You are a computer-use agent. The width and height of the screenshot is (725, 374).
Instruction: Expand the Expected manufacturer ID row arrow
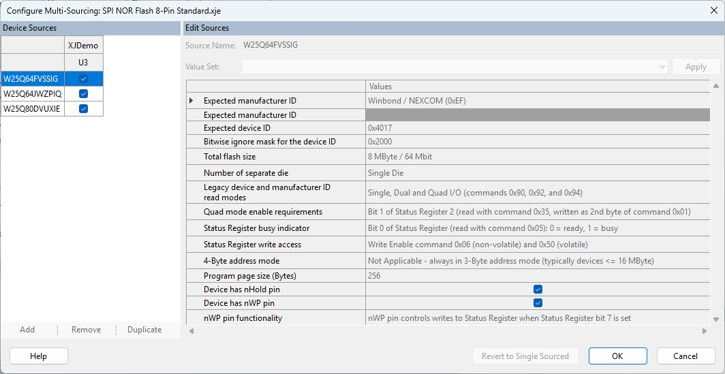click(x=191, y=101)
